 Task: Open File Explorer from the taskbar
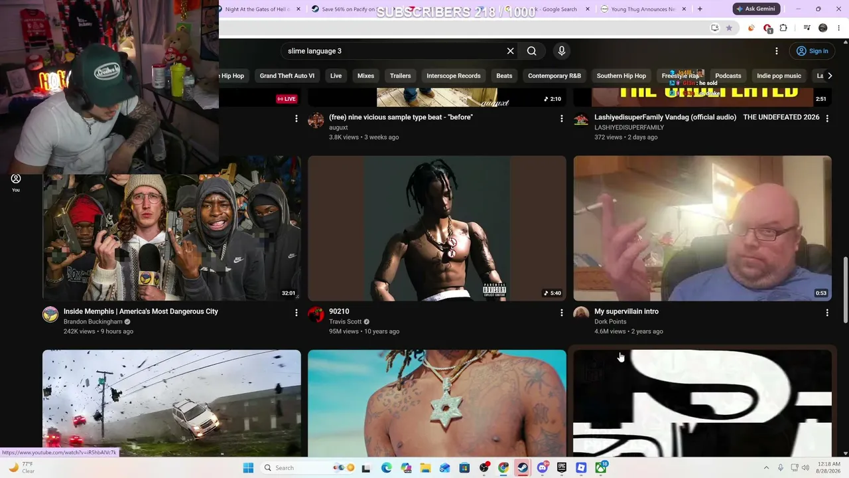point(425,468)
